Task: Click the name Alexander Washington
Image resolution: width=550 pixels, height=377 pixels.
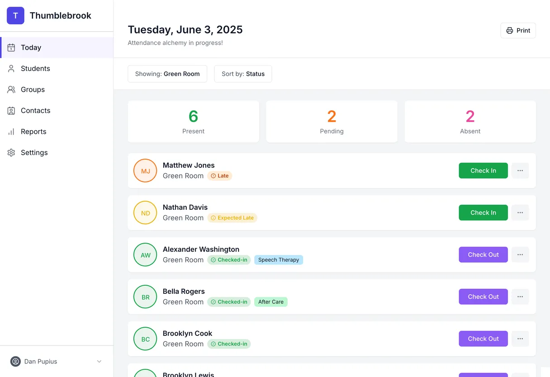Action: [201, 250]
